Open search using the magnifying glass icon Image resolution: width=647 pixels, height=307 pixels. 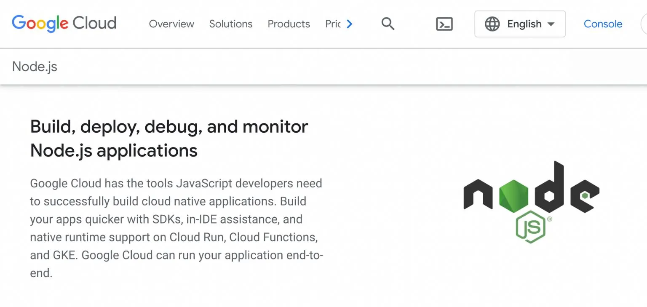click(x=388, y=24)
